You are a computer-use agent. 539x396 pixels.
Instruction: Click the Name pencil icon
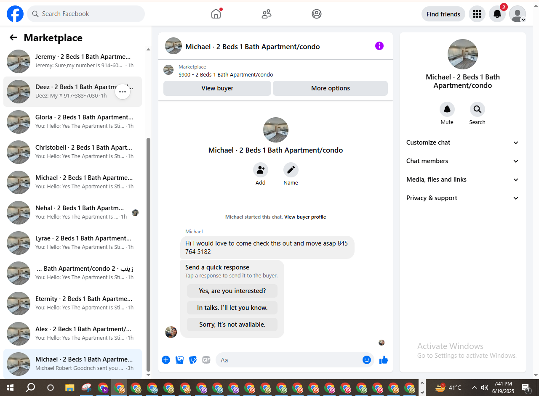(x=291, y=170)
